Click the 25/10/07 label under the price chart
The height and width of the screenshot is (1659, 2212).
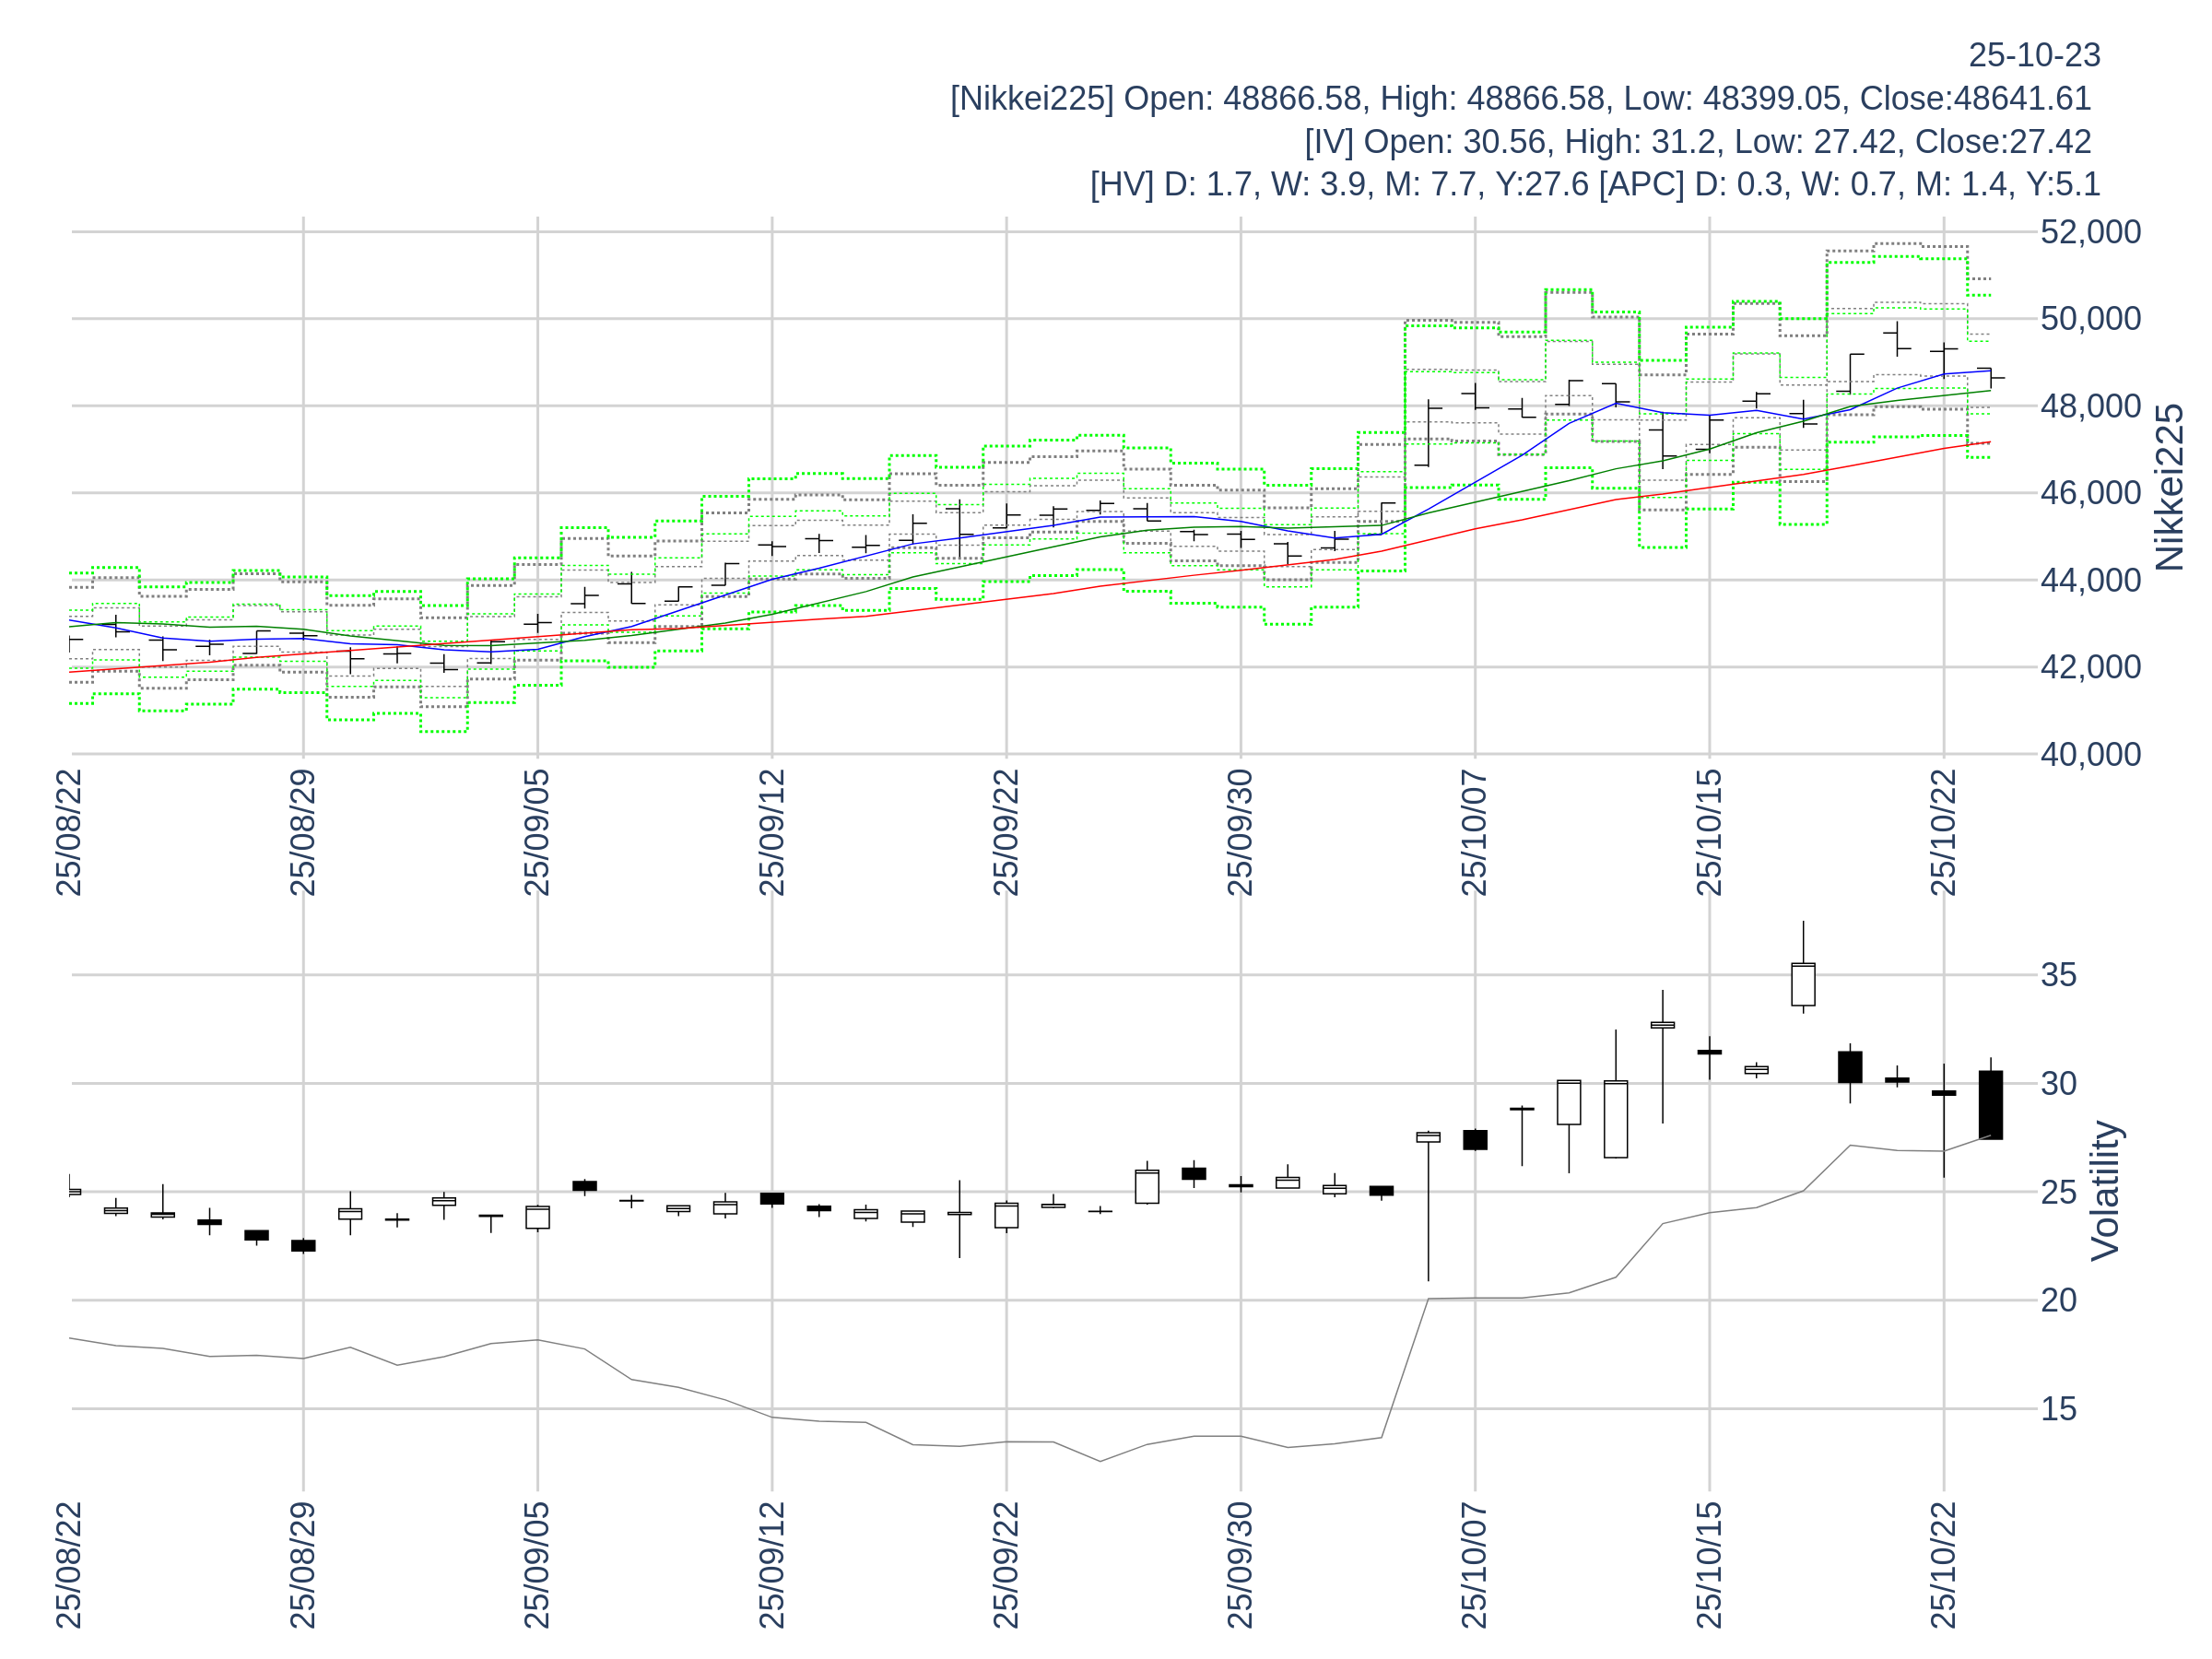tap(1474, 833)
